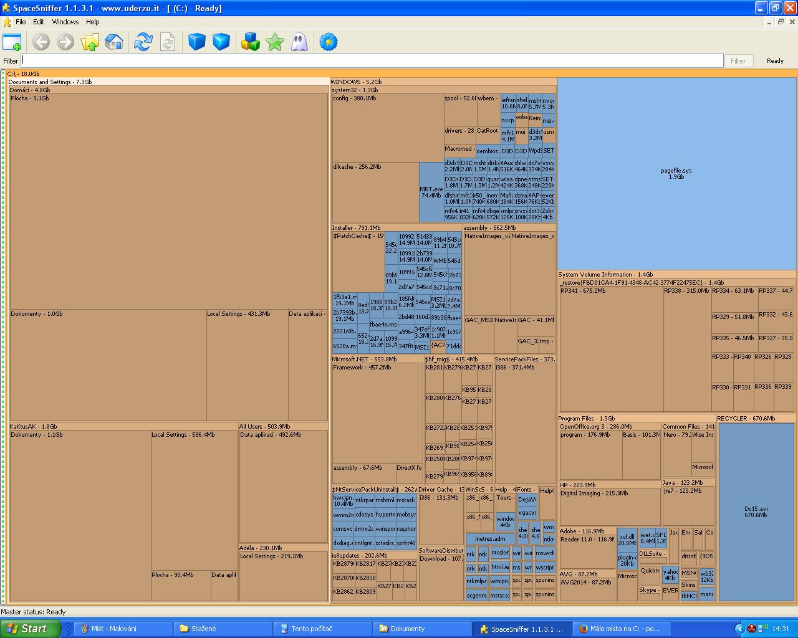Select the Digital Imaging - 215.3Mb folder
798x638 pixels.
610,507
